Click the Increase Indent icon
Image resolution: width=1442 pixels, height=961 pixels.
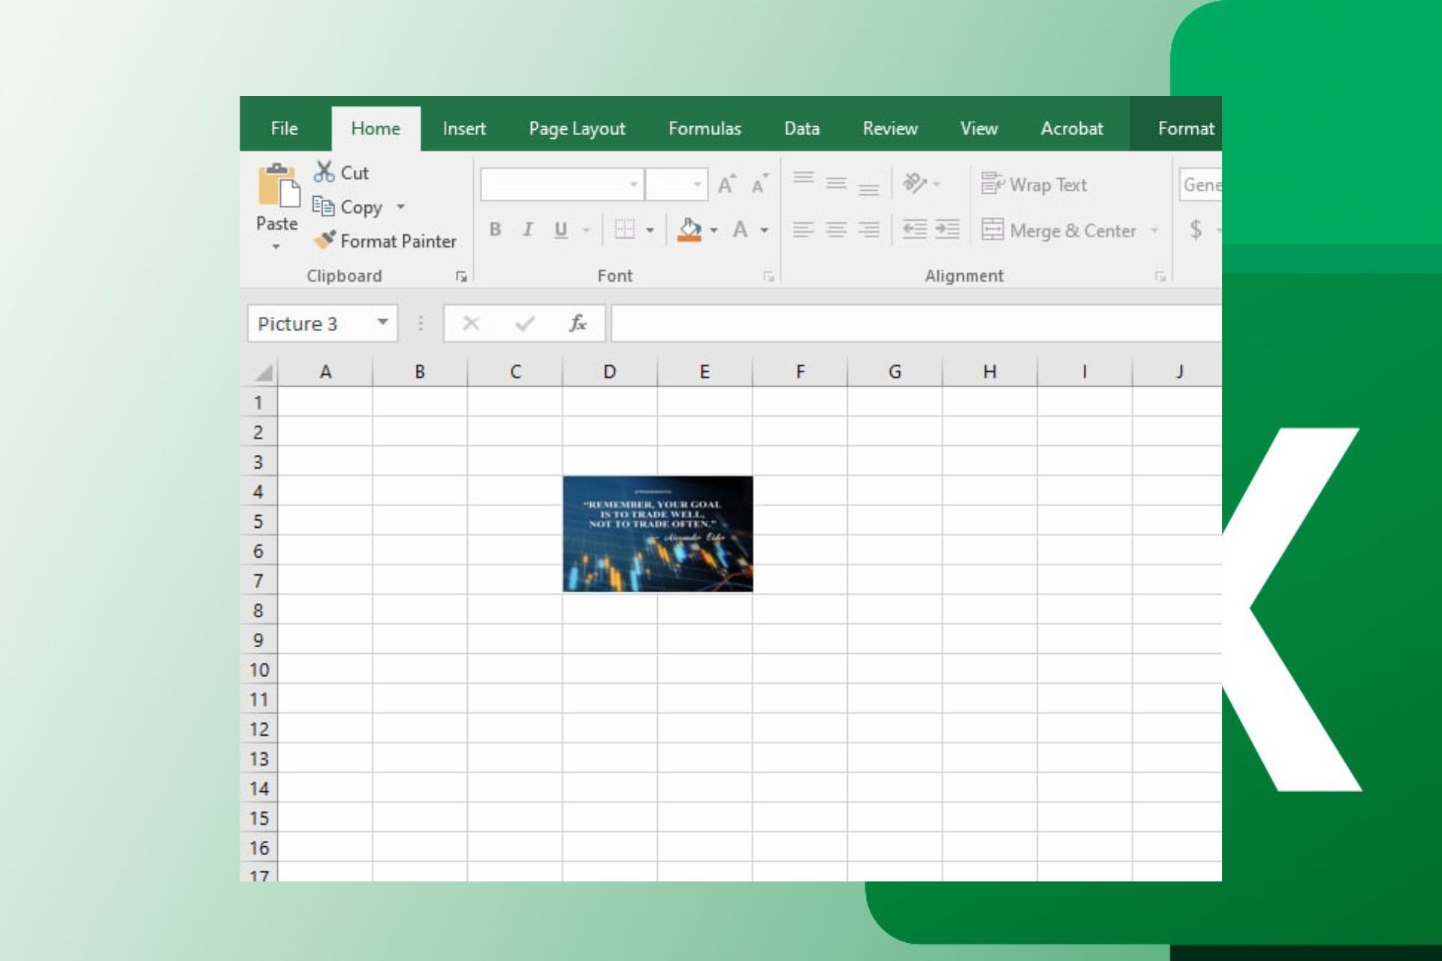tap(949, 230)
